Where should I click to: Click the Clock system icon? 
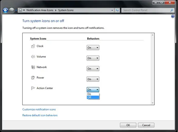coord(33,46)
